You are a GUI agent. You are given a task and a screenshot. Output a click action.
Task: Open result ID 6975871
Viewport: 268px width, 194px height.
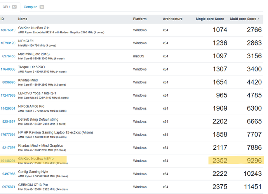pyautogui.click(x=9, y=187)
